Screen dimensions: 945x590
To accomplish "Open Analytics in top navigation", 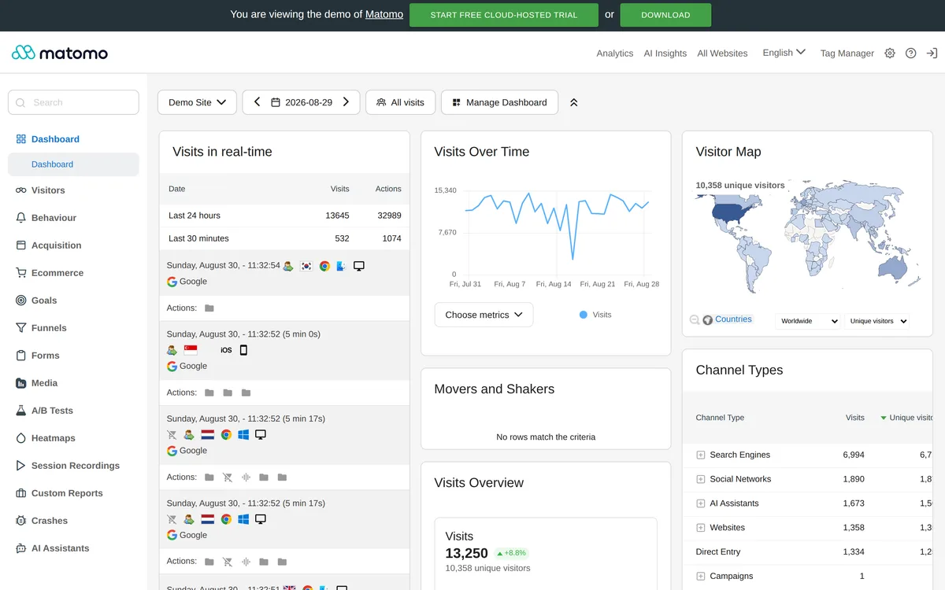I will click(x=614, y=53).
